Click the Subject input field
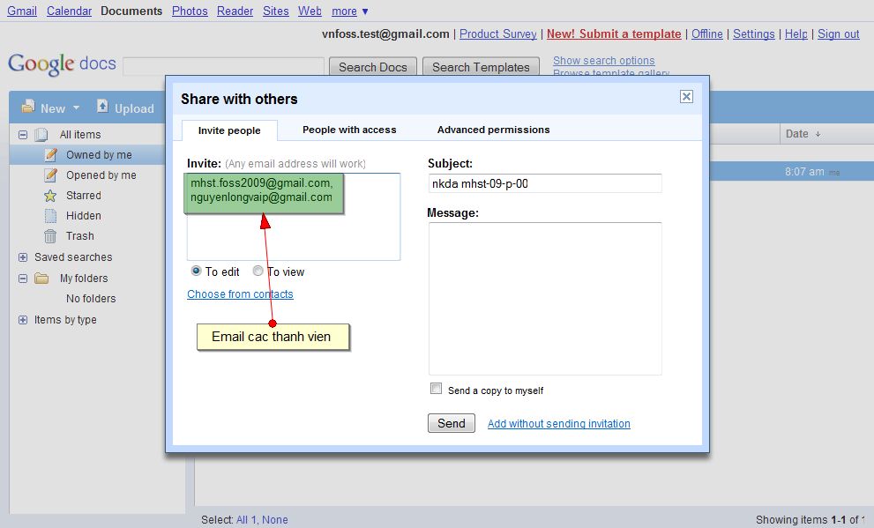The image size is (874, 528). pyautogui.click(x=545, y=184)
